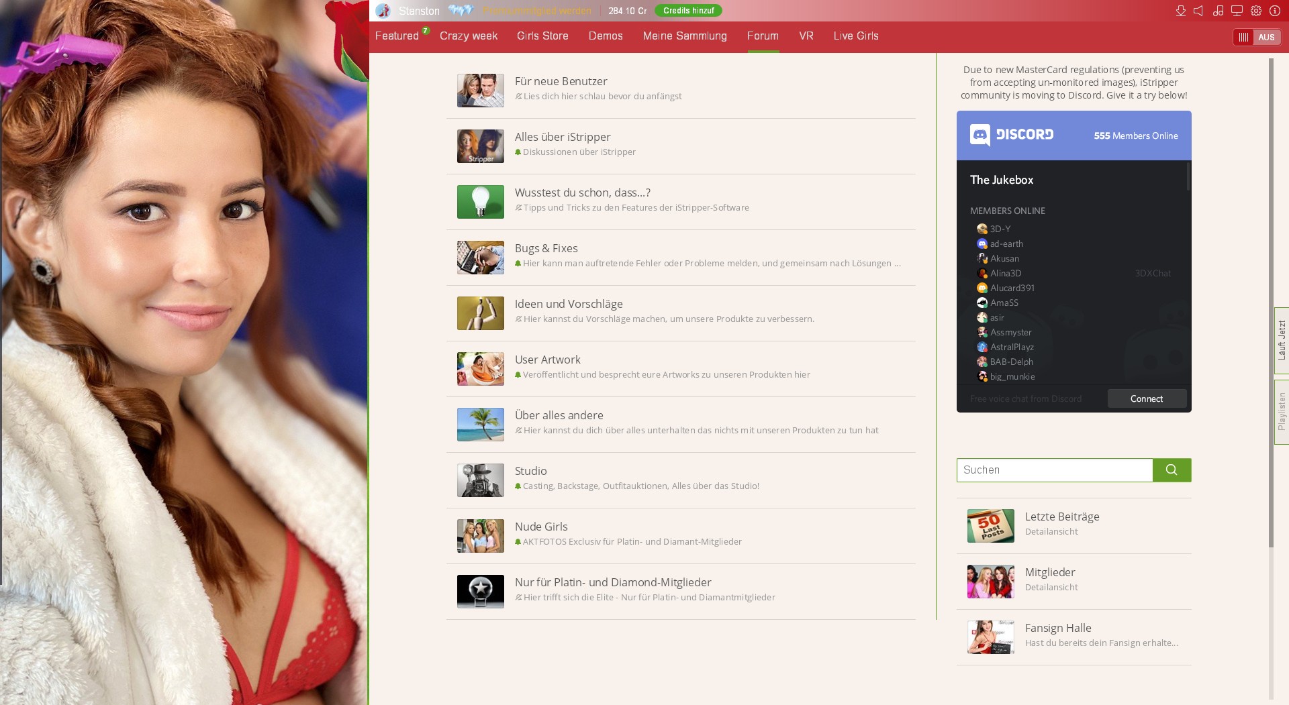Open settings gear icon
This screenshot has height=705, width=1289.
(x=1256, y=11)
